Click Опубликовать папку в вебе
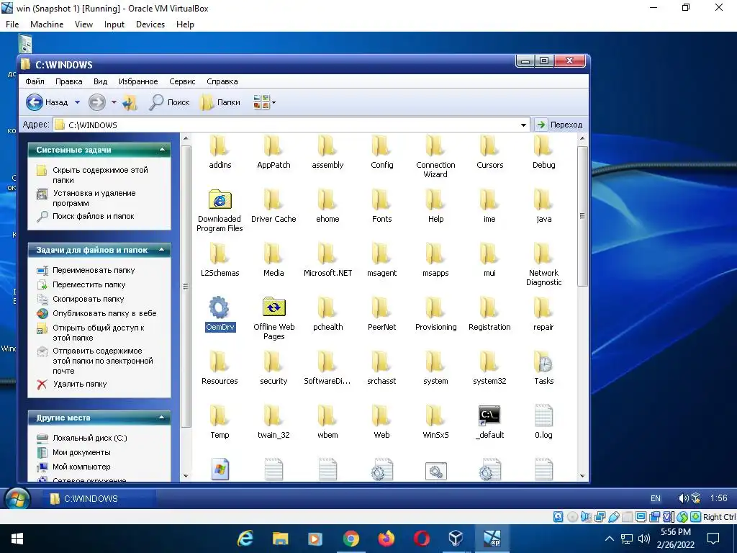The image size is (737, 553). [x=104, y=314]
